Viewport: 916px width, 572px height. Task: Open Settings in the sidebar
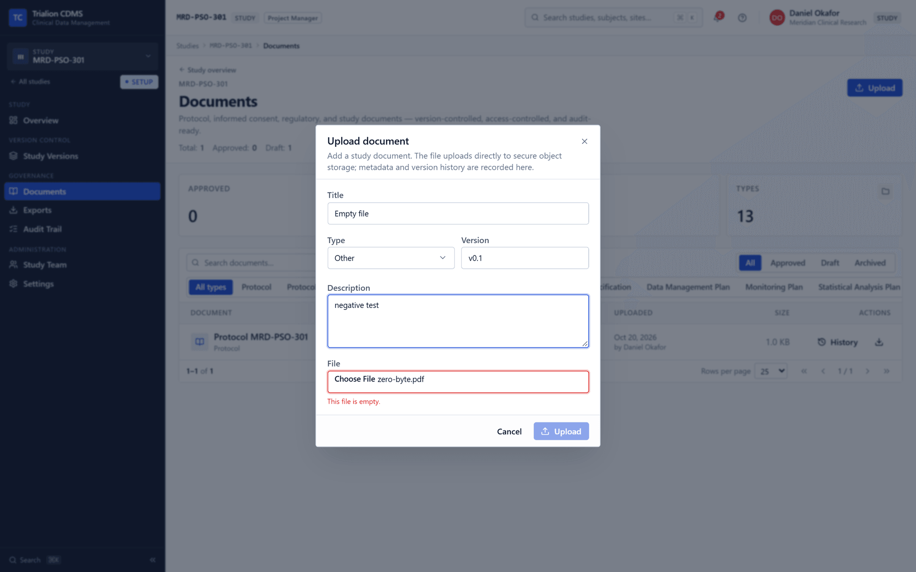(x=82, y=284)
